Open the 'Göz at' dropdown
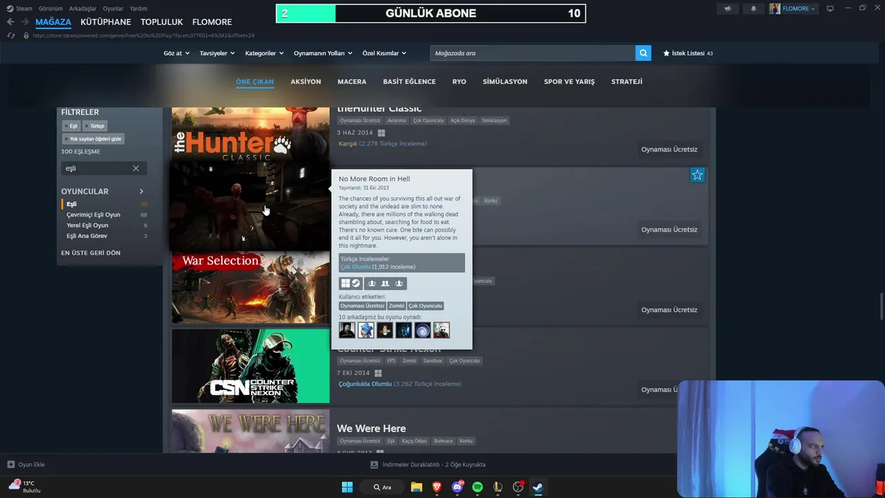The height and width of the screenshot is (498, 885). click(x=176, y=53)
